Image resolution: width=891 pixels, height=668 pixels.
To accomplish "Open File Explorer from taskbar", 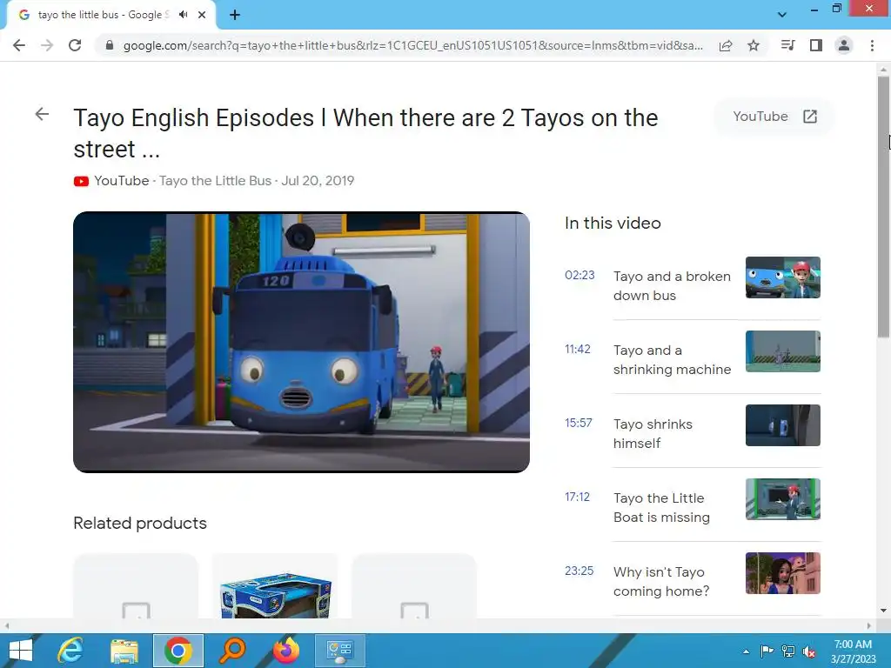I will [x=124, y=651].
